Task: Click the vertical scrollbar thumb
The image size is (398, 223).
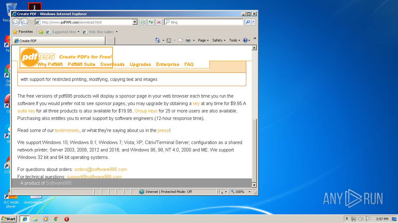Action: (x=254, y=150)
